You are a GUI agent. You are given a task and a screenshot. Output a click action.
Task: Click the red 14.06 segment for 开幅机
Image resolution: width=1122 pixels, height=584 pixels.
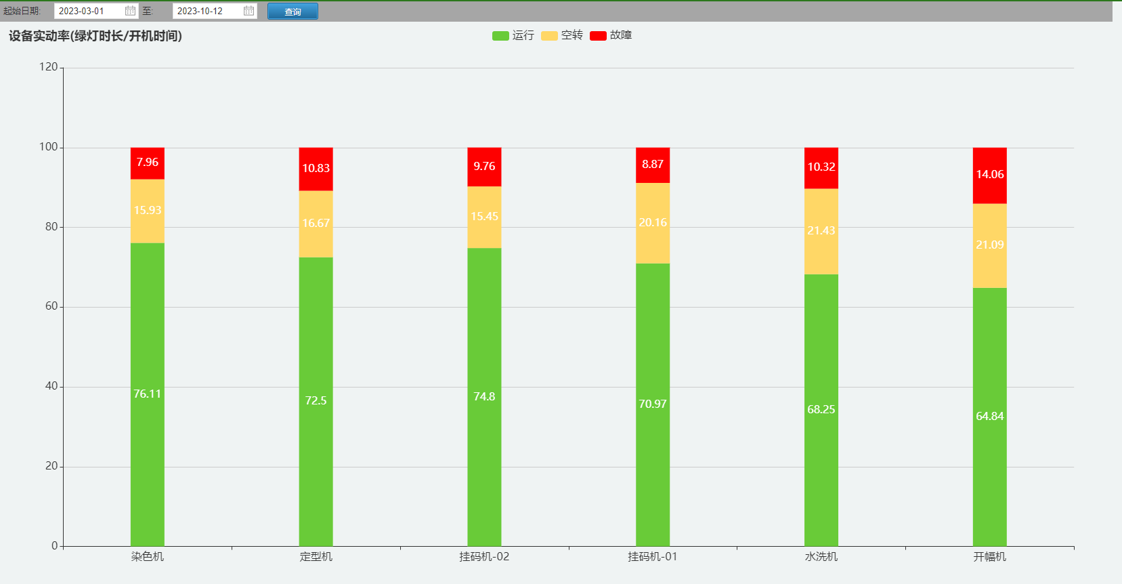tap(990, 175)
